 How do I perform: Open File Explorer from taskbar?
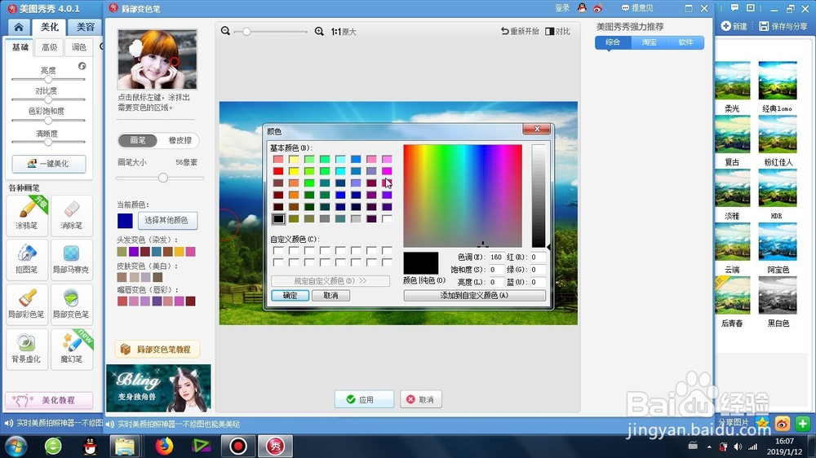point(125,446)
